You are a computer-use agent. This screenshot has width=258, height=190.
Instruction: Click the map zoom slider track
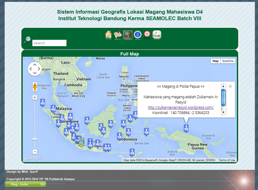coord(35,124)
